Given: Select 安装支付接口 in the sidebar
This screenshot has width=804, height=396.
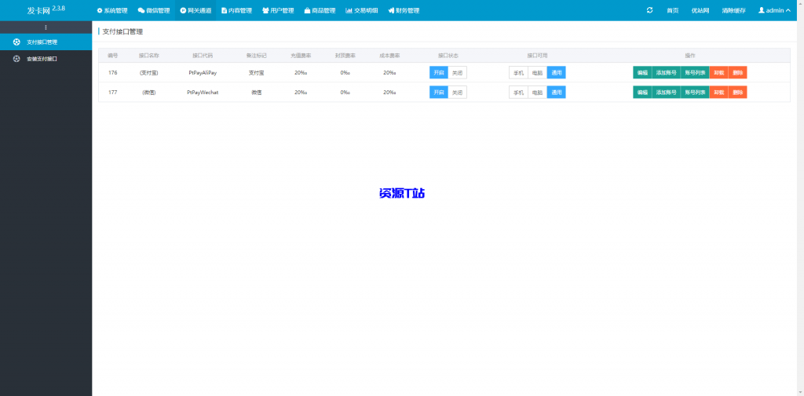Looking at the screenshot, I should pyautogui.click(x=42, y=59).
